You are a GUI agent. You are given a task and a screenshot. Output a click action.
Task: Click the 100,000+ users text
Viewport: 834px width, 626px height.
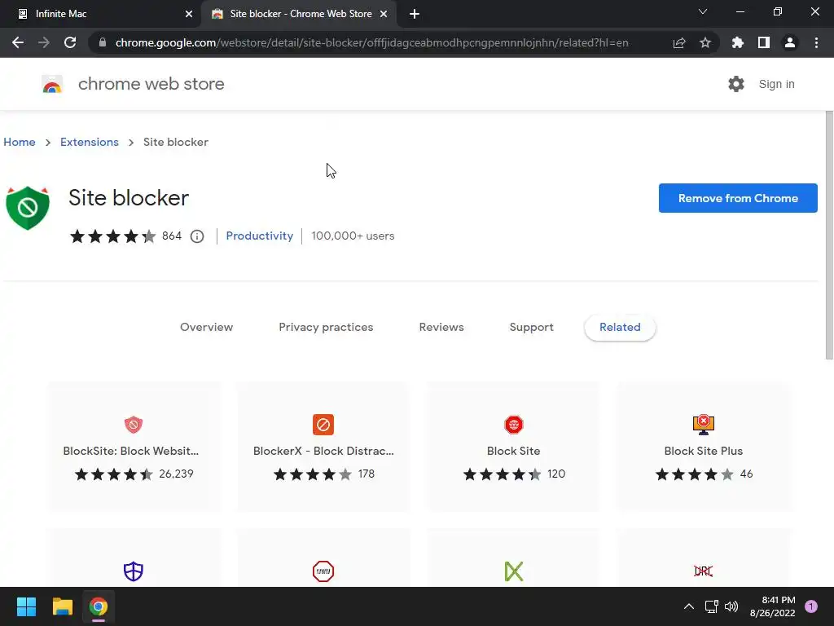pyautogui.click(x=353, y=236)
